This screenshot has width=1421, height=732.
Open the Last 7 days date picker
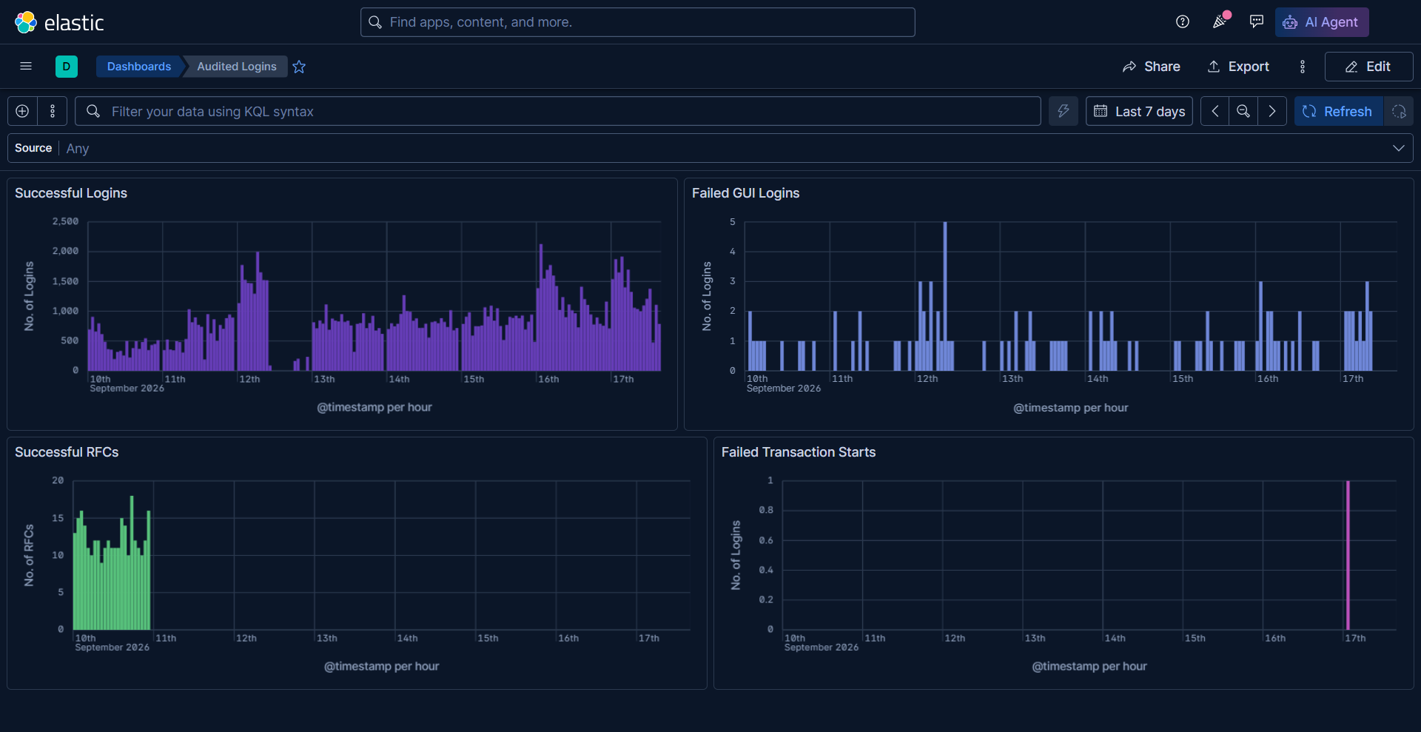pos(1139,111)
